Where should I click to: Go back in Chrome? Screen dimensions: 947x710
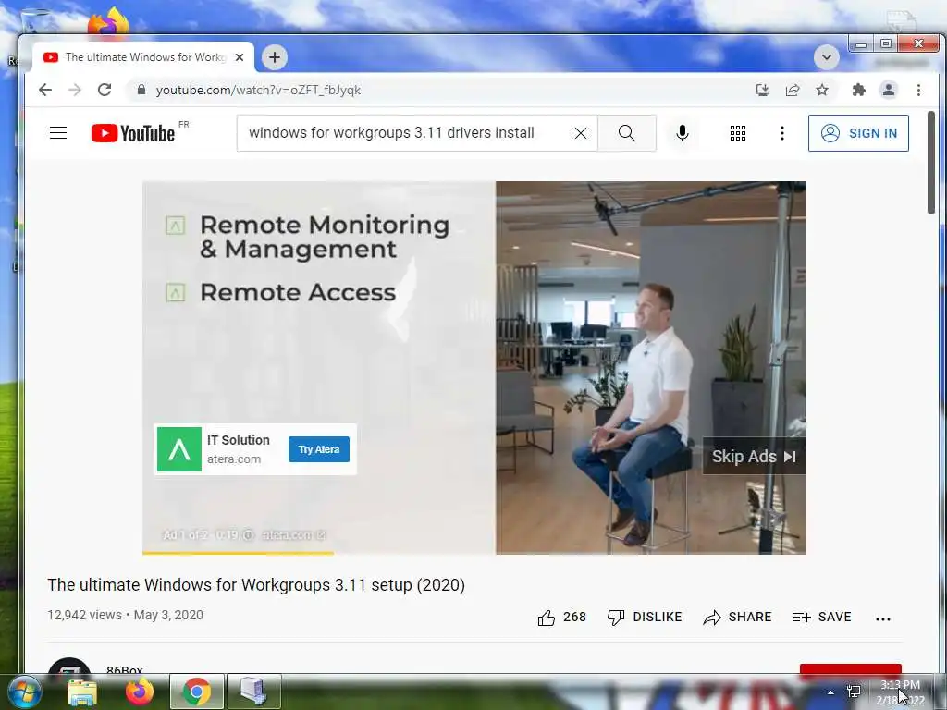(45, 90)
